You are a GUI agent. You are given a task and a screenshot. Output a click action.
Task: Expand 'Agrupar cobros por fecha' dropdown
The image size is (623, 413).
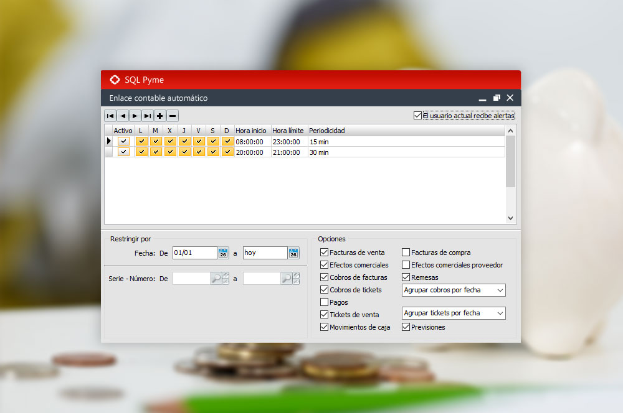[500, 290]
